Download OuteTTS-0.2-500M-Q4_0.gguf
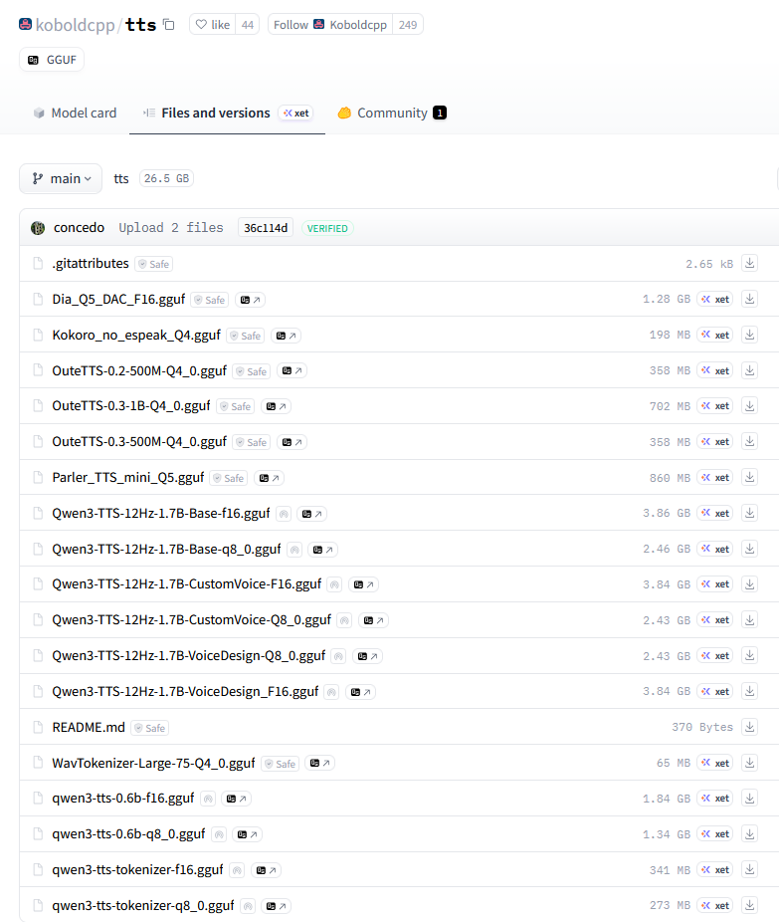779x922 pixels. point(749,370)
